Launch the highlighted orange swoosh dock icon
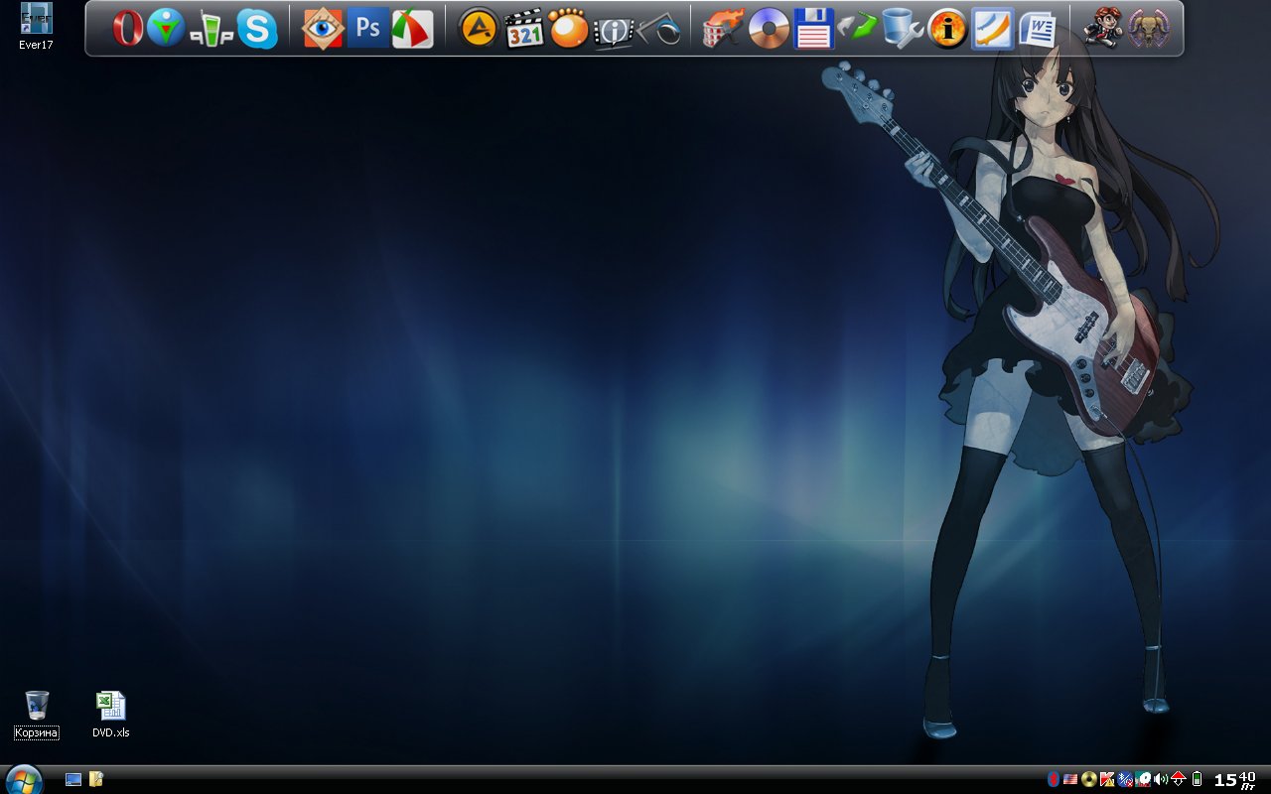This screenshot has width=1271, height=794. click(993, 28)
